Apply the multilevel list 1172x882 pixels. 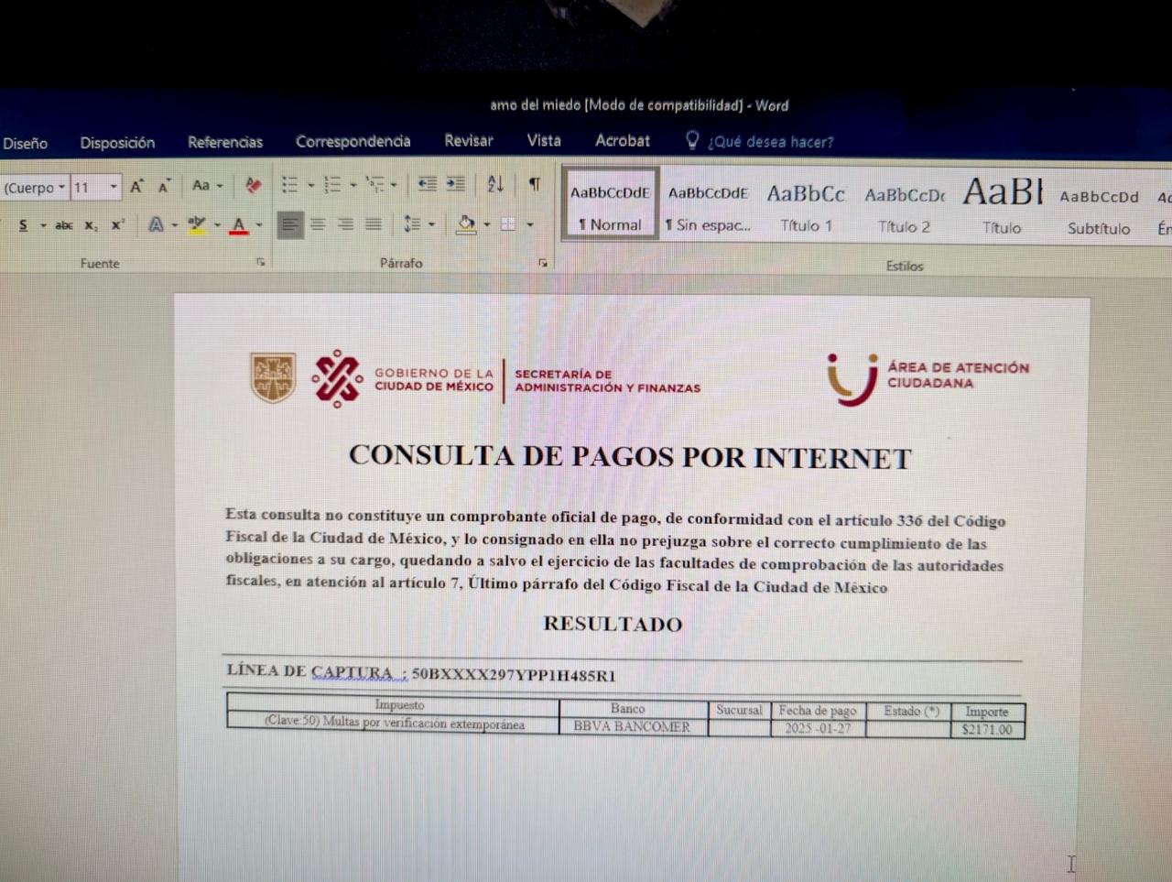click(x=374, y=185)
